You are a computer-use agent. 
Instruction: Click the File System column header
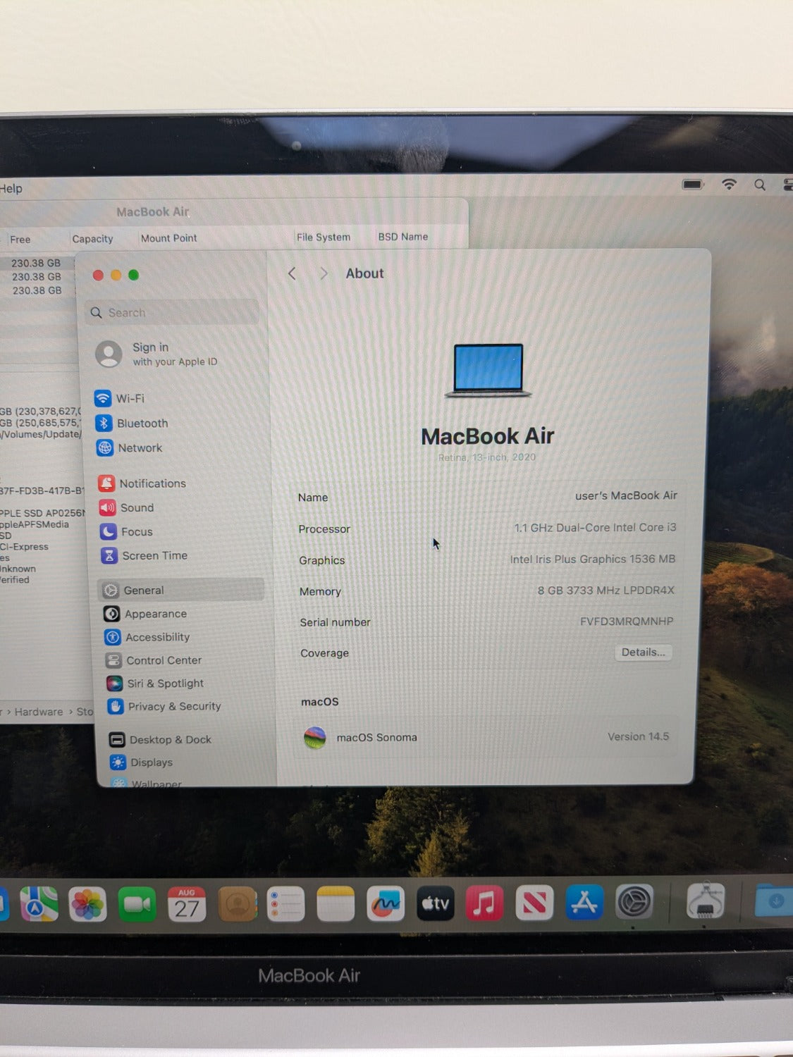324,237
